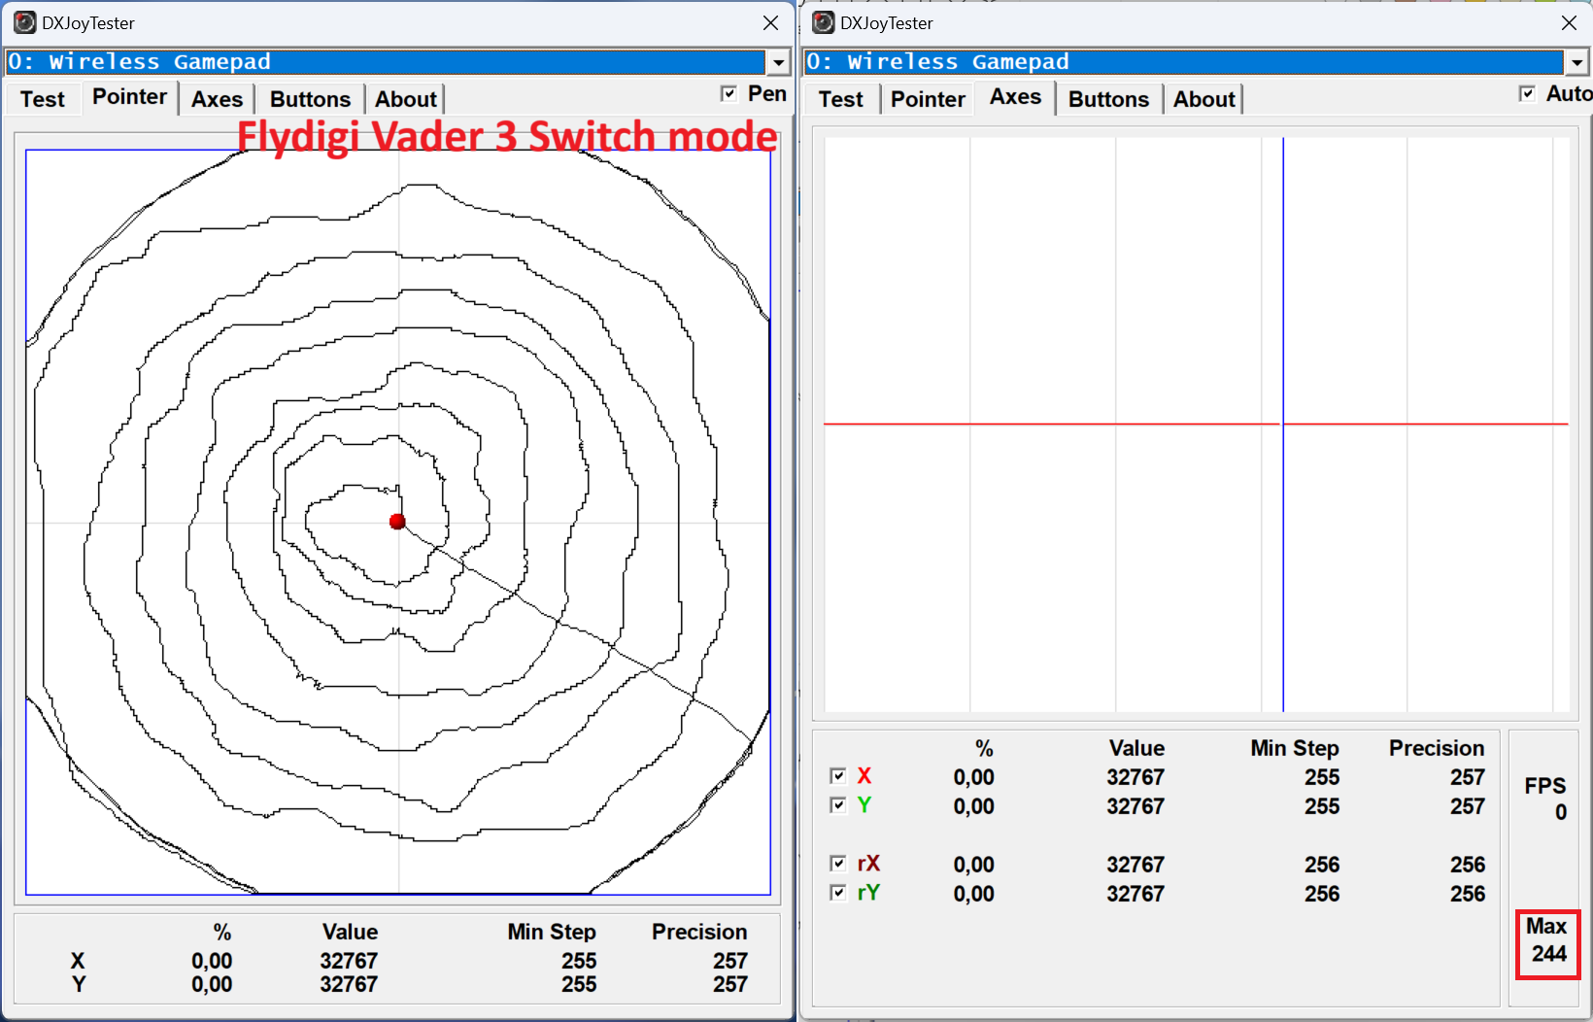The image size is (1593, 1022).
Task: Click the X row Min Step 255 in the left window
Action: pos(579,961)
